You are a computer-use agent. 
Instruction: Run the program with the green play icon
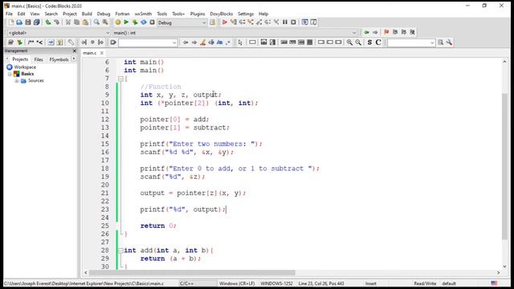pyautogui.click(x=126, y=22)
